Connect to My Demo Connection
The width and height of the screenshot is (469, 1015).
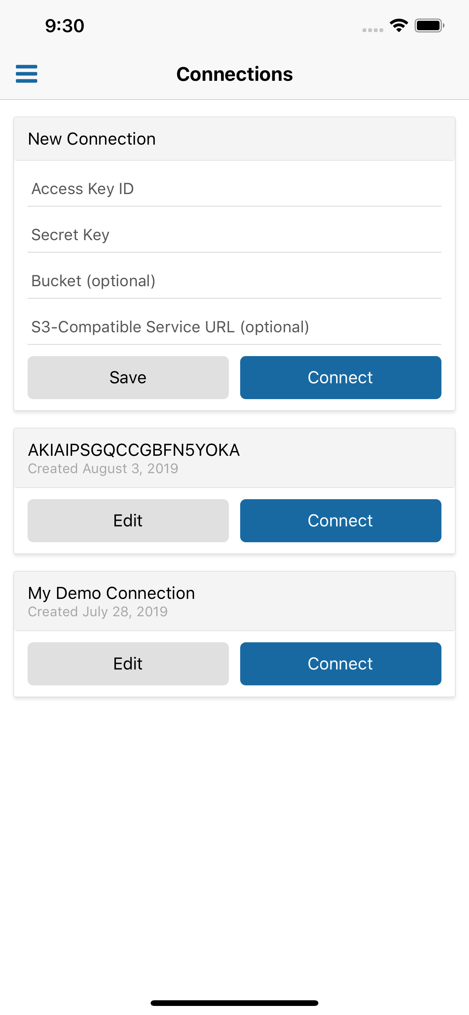coord(341,663)
